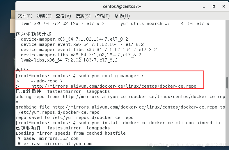229x150 pixels.
Task: Click the first '已加载插件：fastestmirror, langpacks' line
Action: [63, 91]
